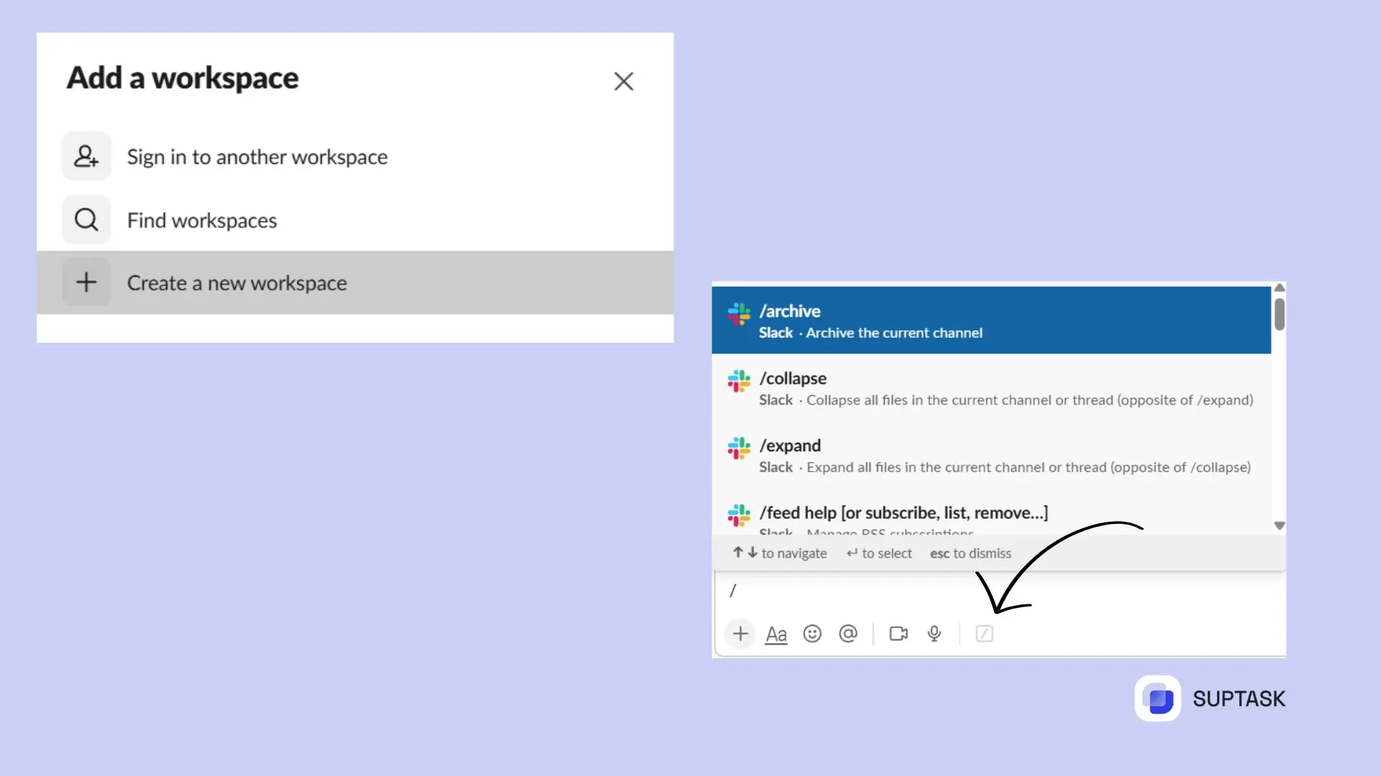
Task: Toggle the Aa text formatting button
Action: (x=776, y=634)
